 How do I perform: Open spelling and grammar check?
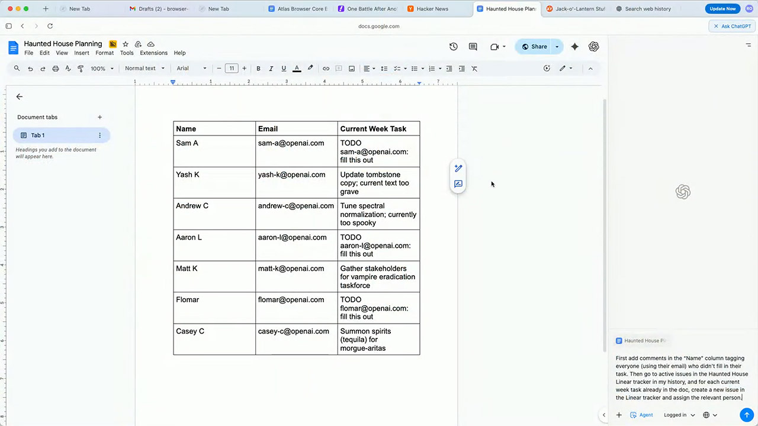pyautogui.click(x=68, y=68)
